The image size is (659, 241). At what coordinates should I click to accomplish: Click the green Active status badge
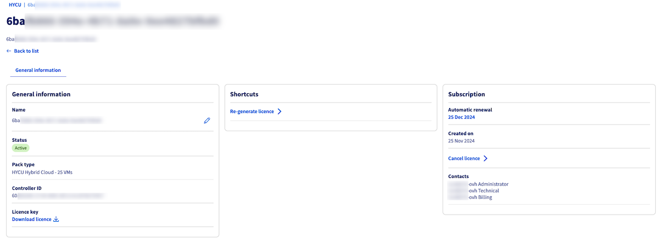(x=20, y=148)
